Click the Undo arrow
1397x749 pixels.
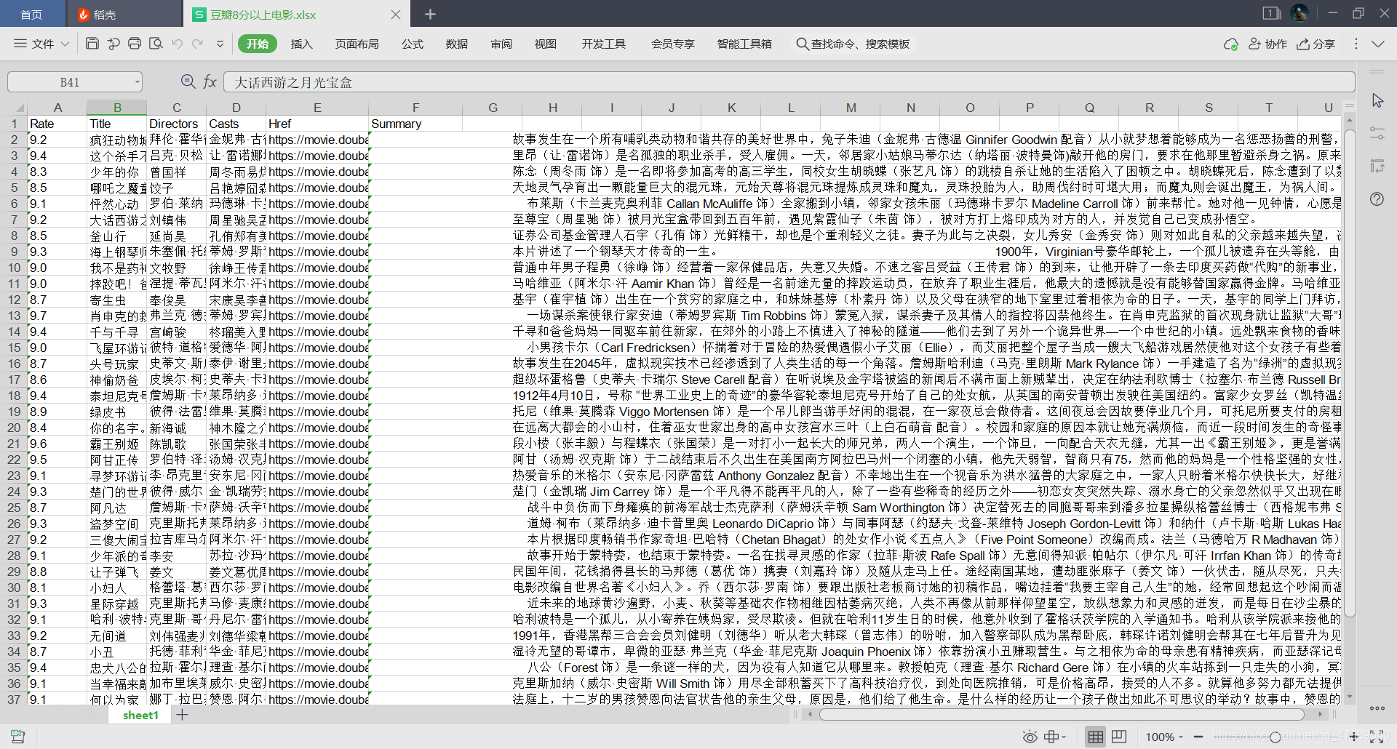(177, 44)
